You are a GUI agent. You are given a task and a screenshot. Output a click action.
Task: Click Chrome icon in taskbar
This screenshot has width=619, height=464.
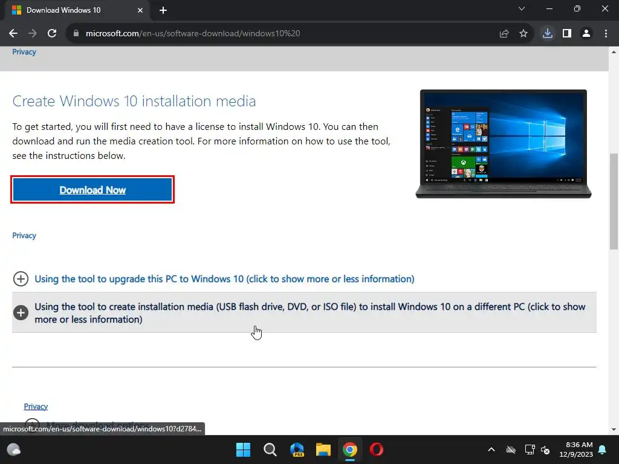point(350,449)
